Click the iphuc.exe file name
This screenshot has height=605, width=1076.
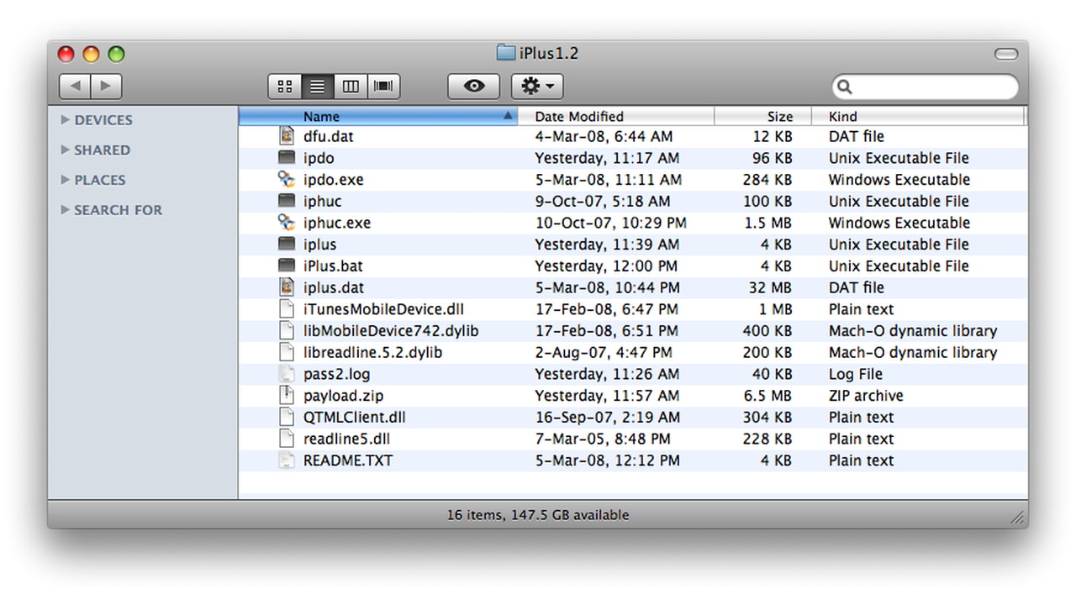tap(337, 223)
